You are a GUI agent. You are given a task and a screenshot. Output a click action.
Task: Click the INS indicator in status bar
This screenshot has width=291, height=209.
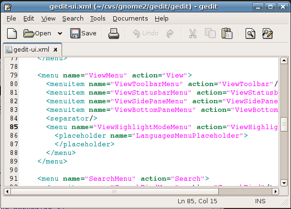click(260, 201)
